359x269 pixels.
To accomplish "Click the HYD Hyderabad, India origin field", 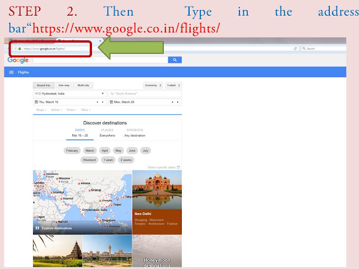I will tap(70, 94).
